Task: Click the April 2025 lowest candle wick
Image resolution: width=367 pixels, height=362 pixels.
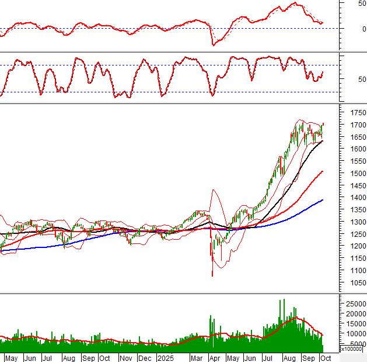Action: click(x=212, y=274)
